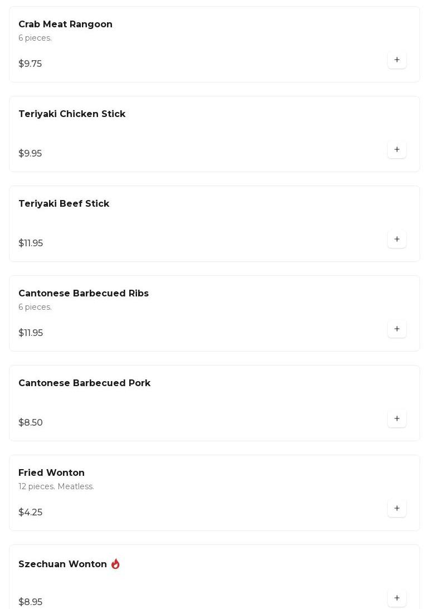Add Teriyaki Chicken Stick with plus icon

point(397,150)
